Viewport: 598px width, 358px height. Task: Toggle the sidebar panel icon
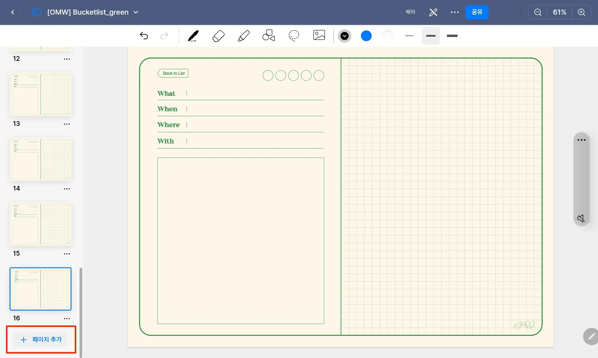point(36,12)
